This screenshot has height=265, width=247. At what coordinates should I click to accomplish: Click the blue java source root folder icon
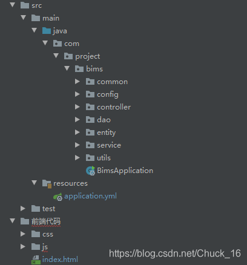(47, 31)
